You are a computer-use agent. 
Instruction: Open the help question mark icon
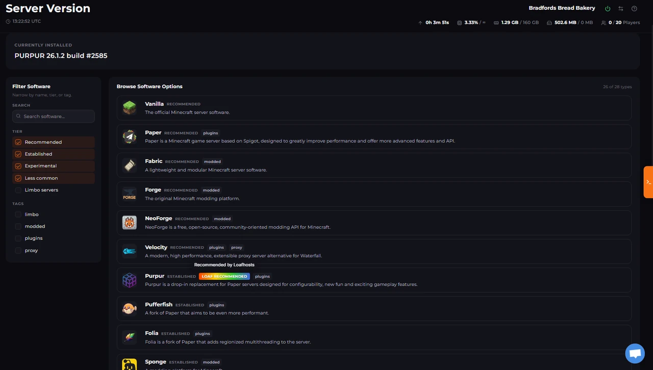(x=634, y=9)
